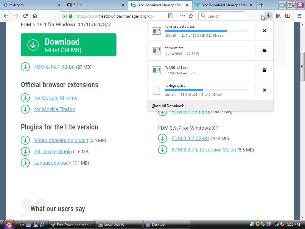Switch to the rbxlegacy tab

point(32,5)
